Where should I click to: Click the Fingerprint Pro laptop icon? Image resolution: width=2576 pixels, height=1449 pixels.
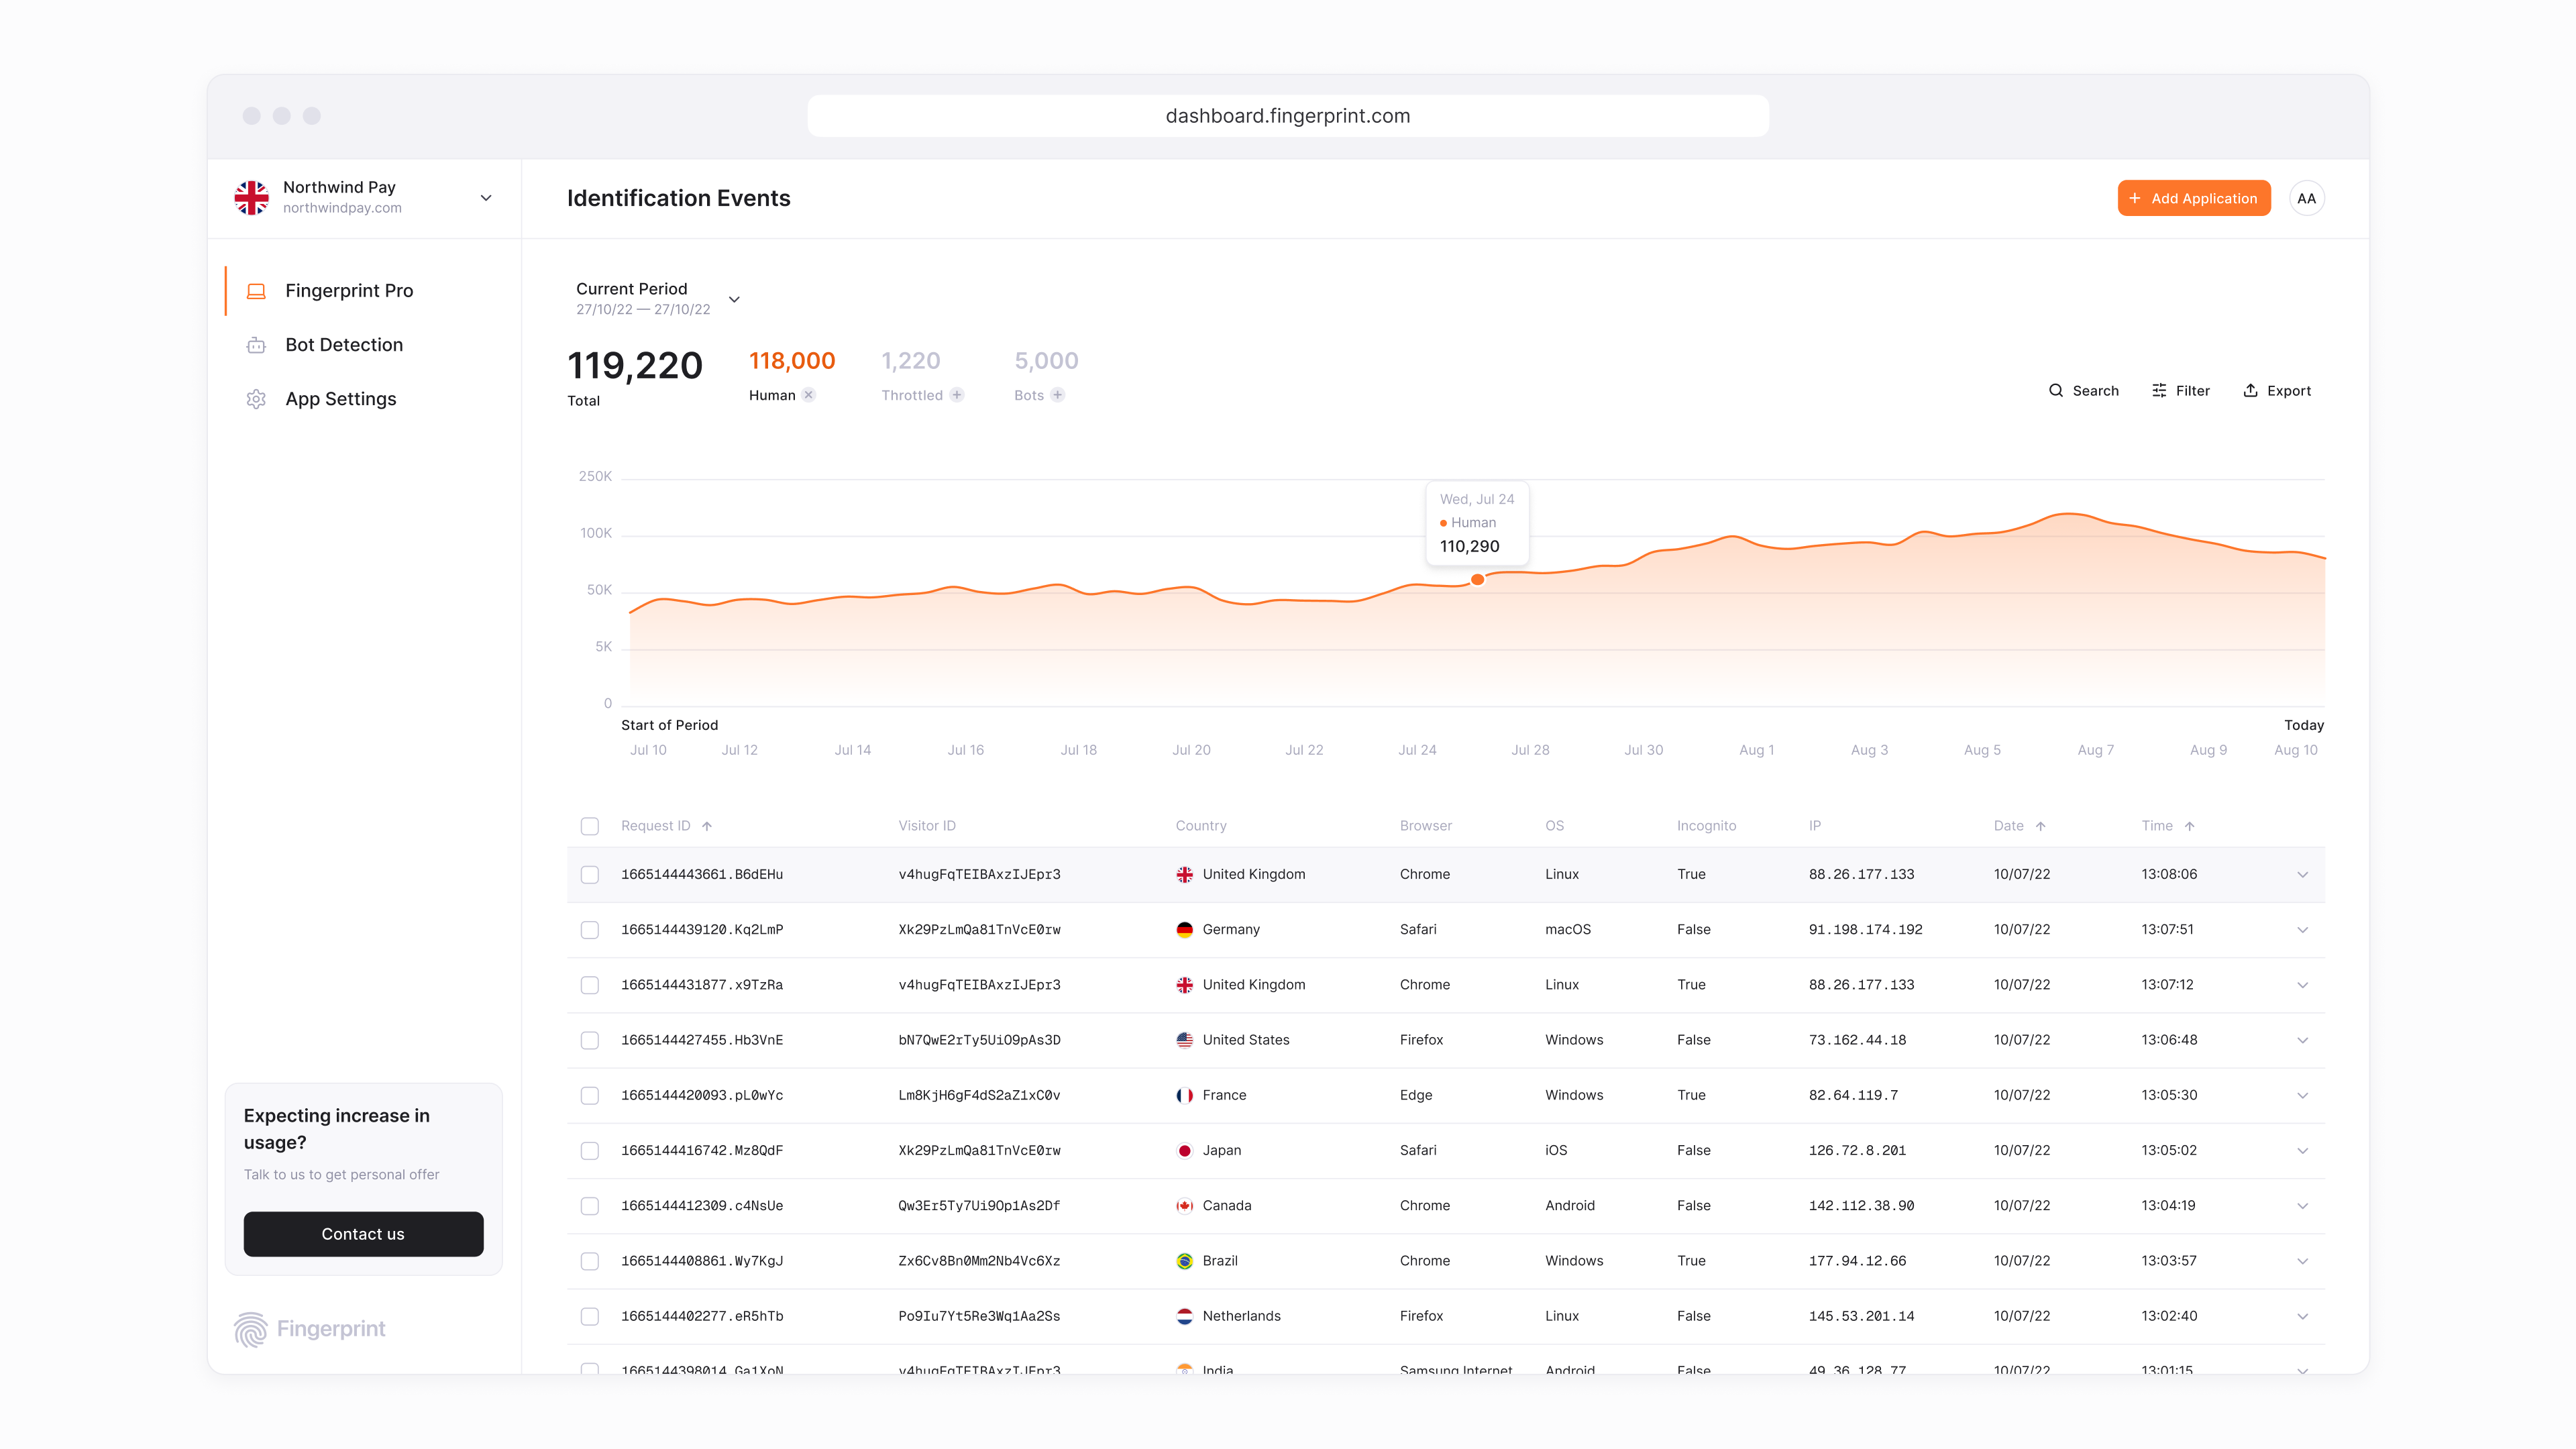point(256,291)
